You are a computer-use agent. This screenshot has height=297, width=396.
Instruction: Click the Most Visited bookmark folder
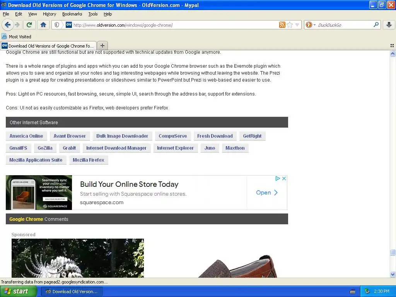pyautogui.click(x=16, y=37)
